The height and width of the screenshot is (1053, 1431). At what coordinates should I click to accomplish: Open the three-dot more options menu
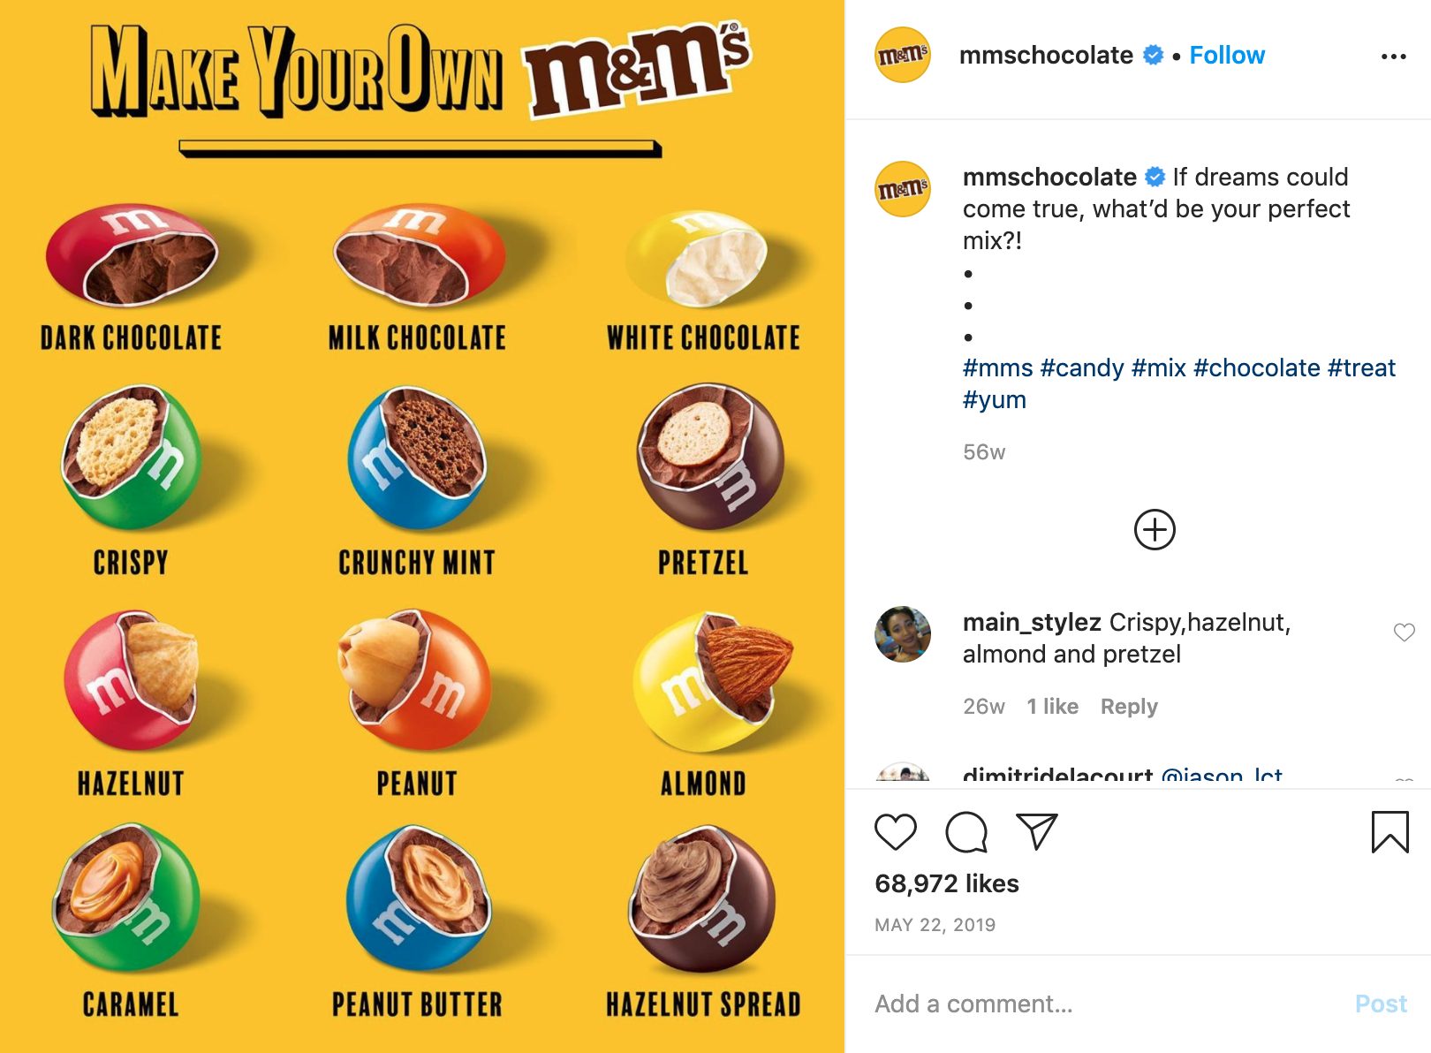coord(1393,57)
